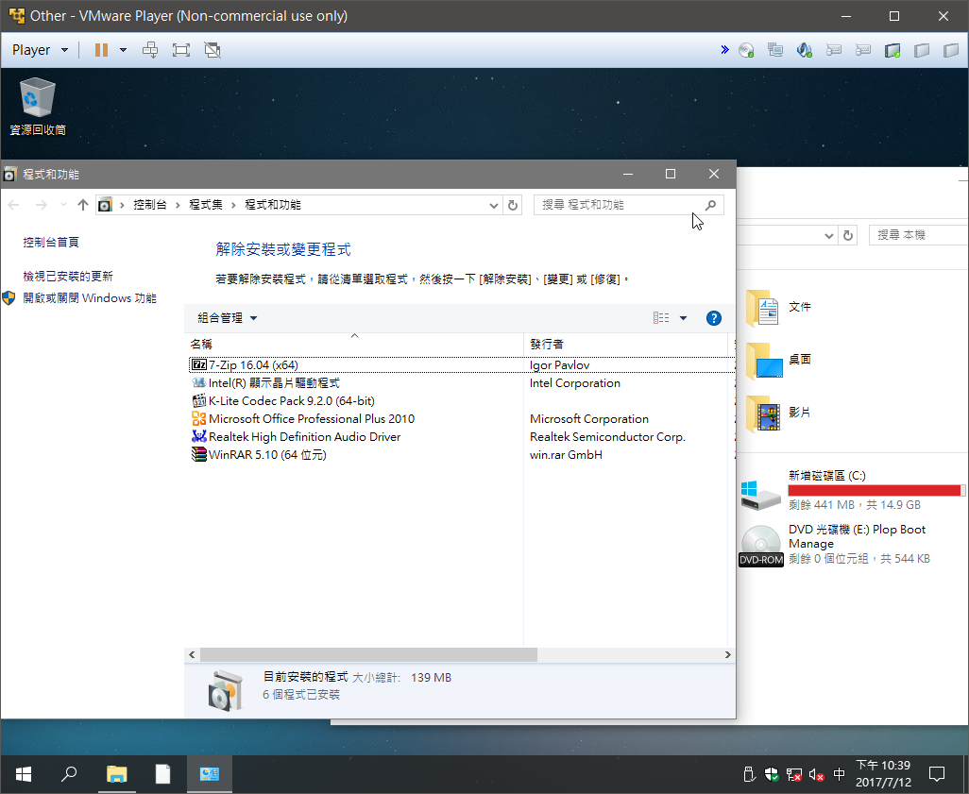The height and width of the screenshot is (794, 969).
Task: Click the Windows Start button
Action: tap(24, 775)
